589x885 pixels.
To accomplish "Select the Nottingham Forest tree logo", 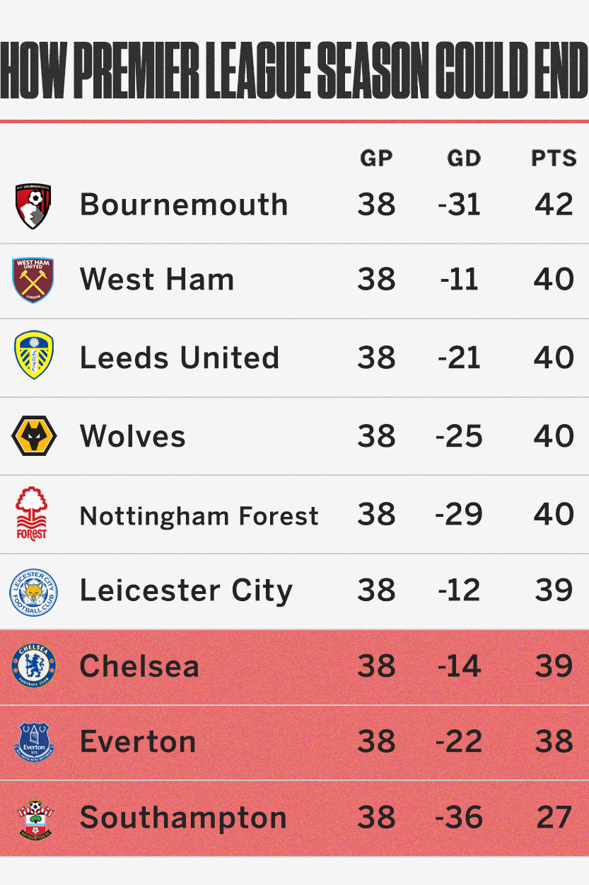I will click(32, 513).
